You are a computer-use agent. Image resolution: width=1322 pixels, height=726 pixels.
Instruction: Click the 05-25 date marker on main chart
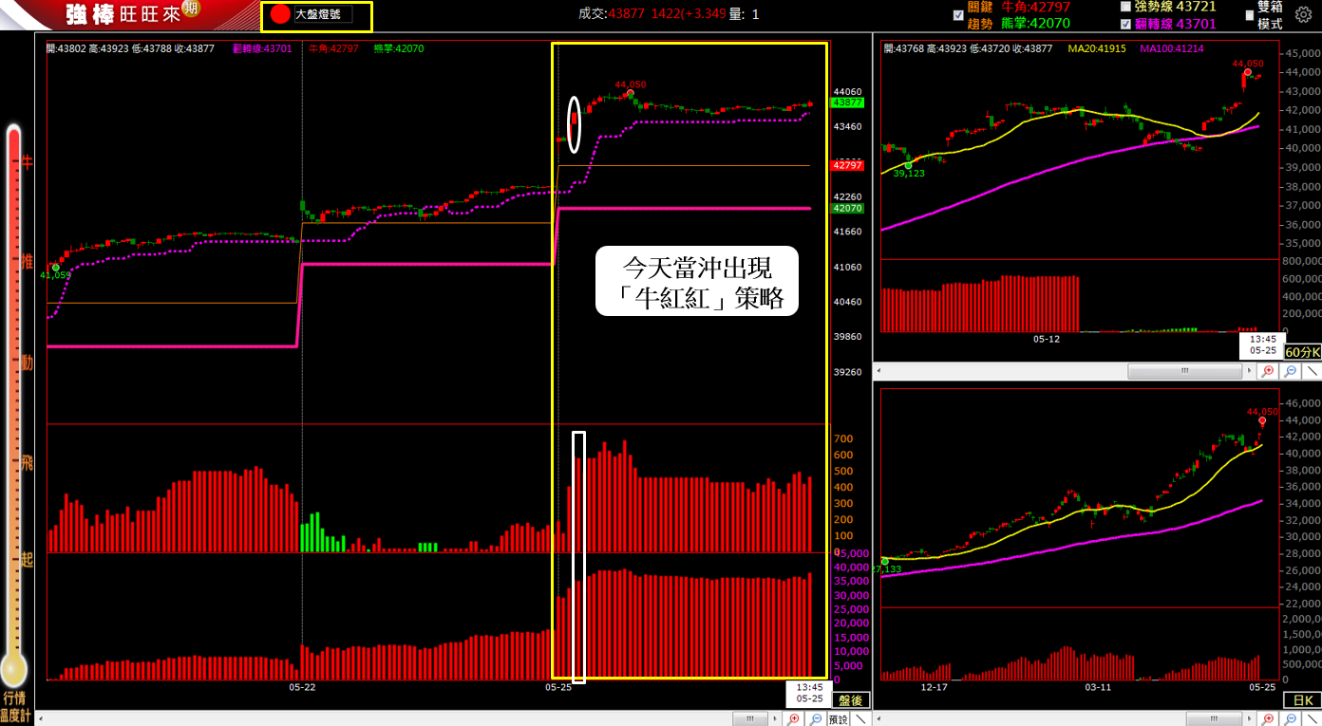(x=557, y=686)
